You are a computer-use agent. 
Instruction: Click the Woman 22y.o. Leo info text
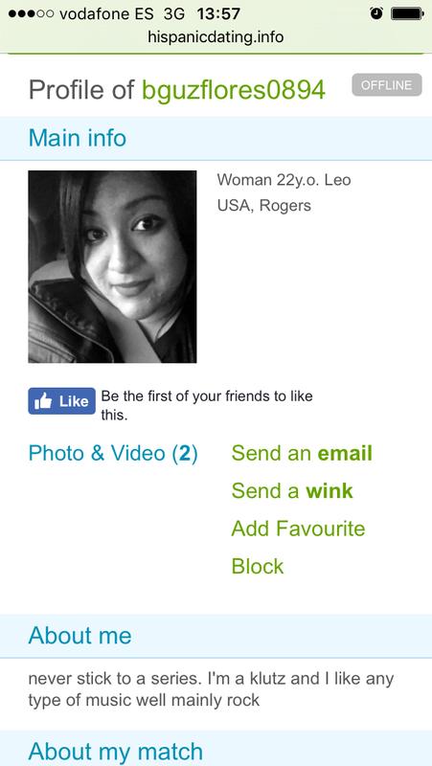pyautogui.click(x=284, y=180)
